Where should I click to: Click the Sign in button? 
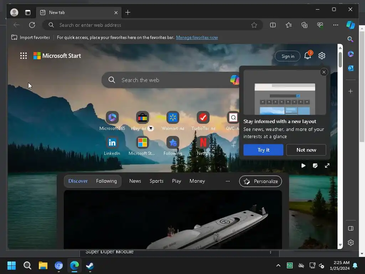coord(288,56)
